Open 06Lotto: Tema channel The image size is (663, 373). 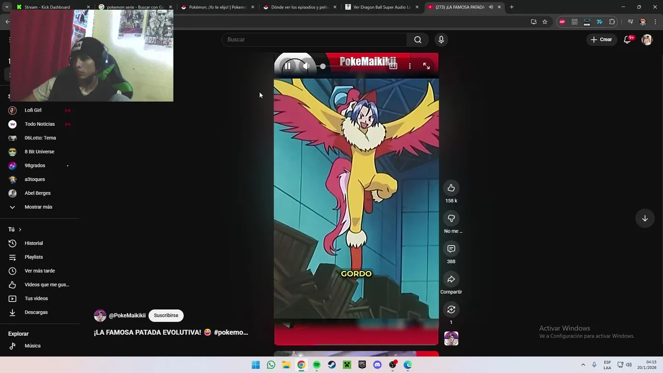(x=39, y=138)
